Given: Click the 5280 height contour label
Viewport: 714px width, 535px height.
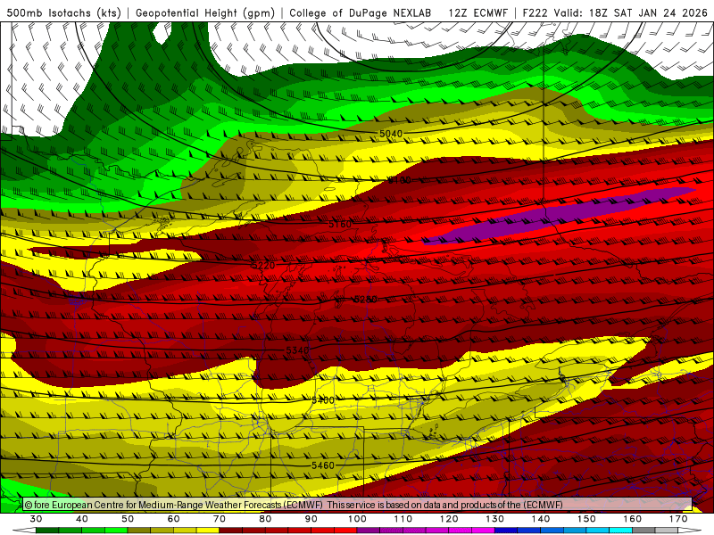Looking at the screenshot, I should (365, 300).
